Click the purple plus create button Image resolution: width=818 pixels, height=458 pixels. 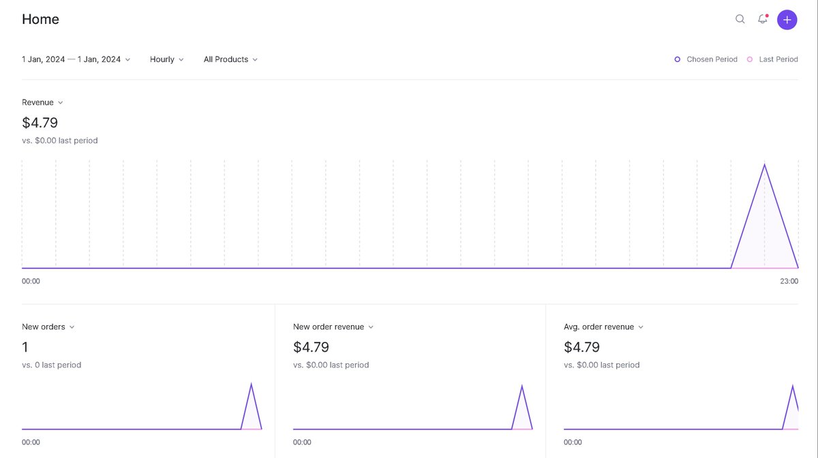(x=787, y=20)
